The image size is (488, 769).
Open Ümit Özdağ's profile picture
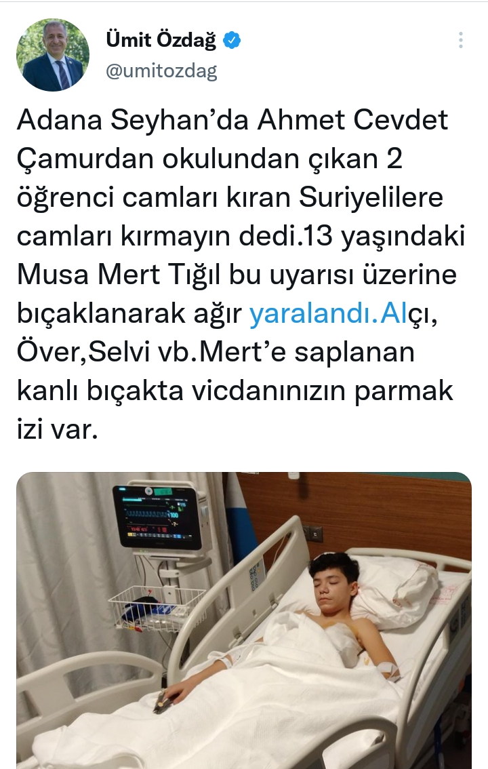tap(53, 55)
